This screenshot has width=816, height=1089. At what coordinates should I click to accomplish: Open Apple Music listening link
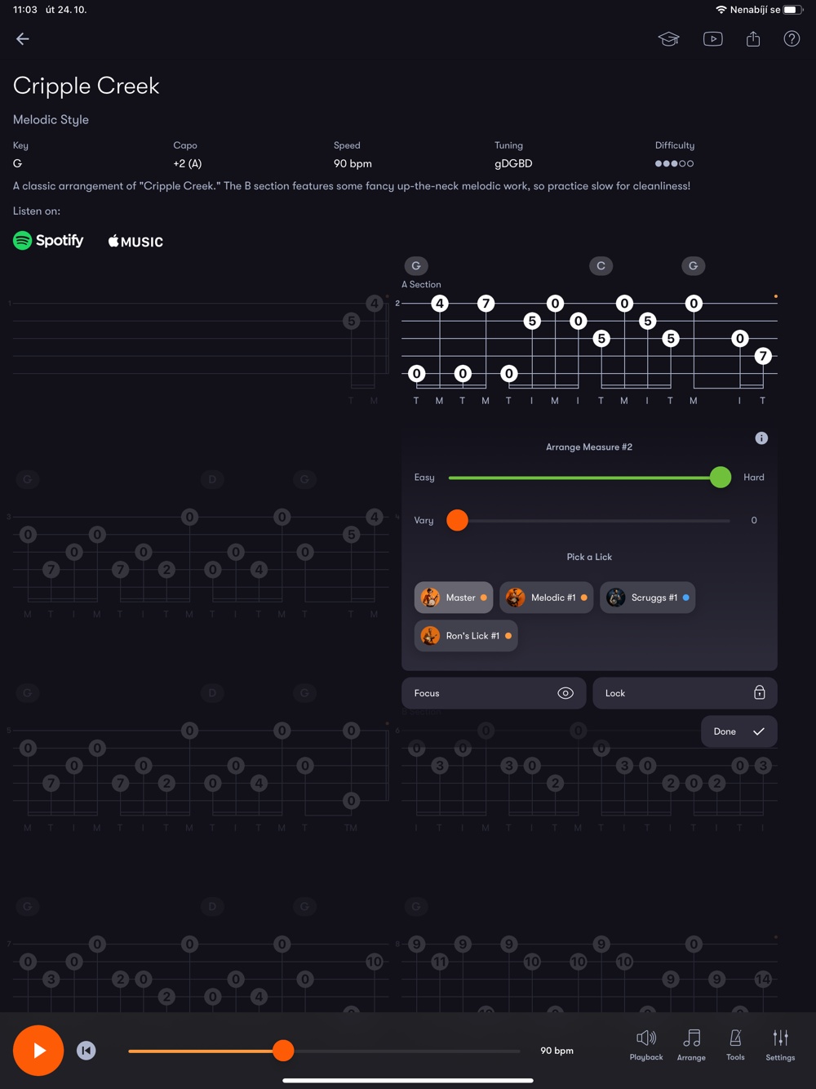[x=135, y=241]
